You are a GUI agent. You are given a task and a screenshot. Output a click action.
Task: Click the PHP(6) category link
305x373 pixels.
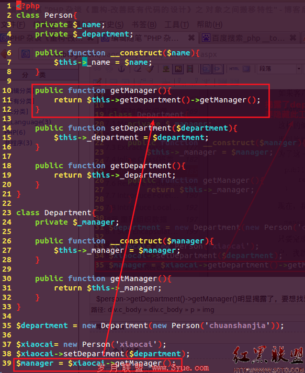coord(15,132)
